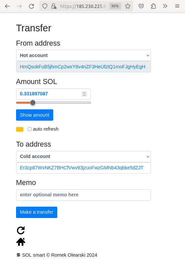185x267 pixels.
Task: Click the page reload circular arrow icon
Action: coord(21,230)
